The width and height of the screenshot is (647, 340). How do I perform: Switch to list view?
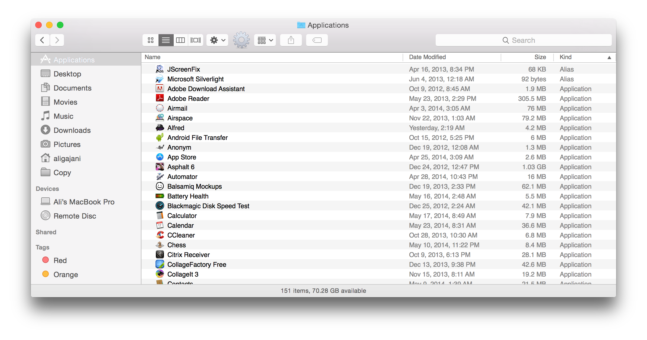pyautogui.click(x=166, y=40)
